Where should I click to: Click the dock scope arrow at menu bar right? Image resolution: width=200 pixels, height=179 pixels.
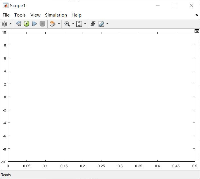coord(197,15)
